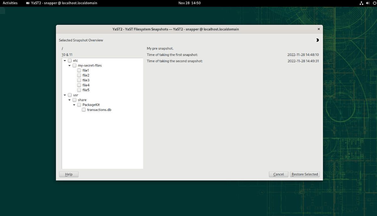Open the clock and calendar menu
The height and width of the screenshot is (216, 377).
[189, 3]
